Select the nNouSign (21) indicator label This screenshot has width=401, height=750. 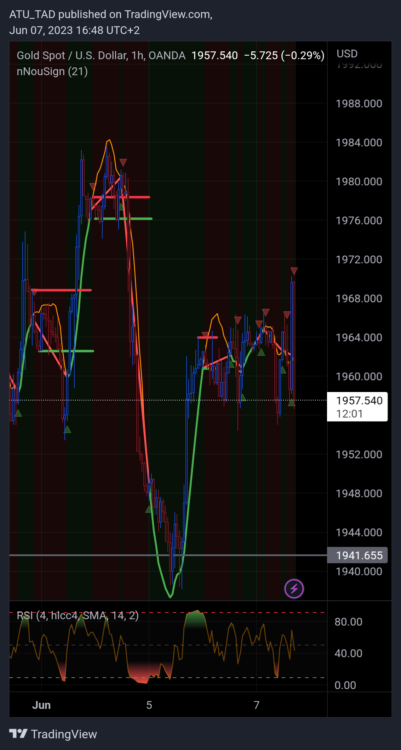(x=52, y=72)
